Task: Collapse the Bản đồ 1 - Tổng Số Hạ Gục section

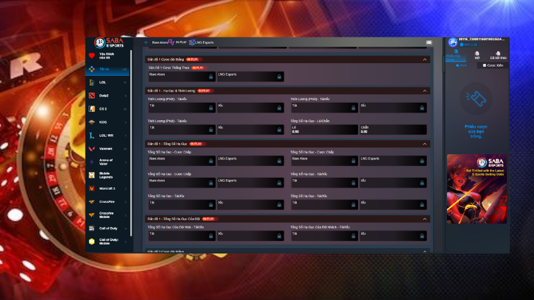Action: [425, 144]
